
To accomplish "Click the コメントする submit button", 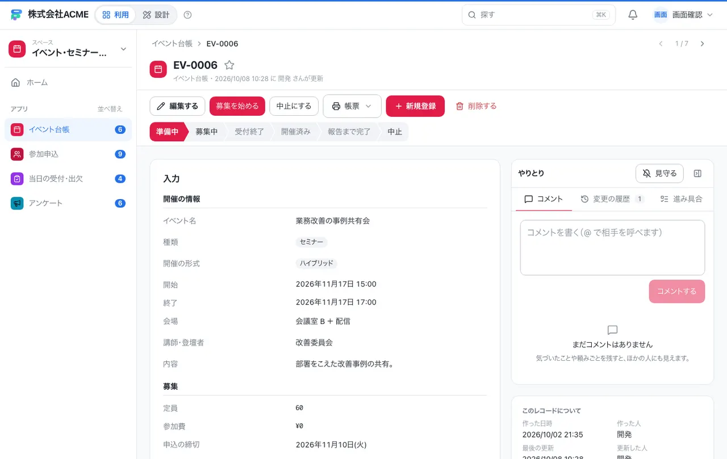I will 677,291.
